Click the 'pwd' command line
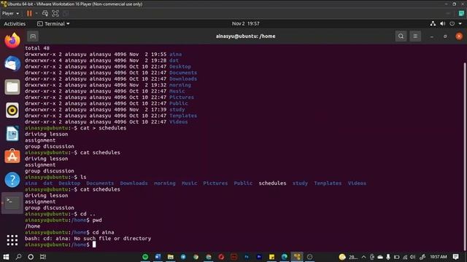 63,220
